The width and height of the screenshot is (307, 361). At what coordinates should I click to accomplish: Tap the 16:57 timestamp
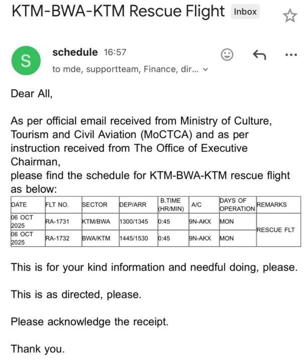click(115, 52)
